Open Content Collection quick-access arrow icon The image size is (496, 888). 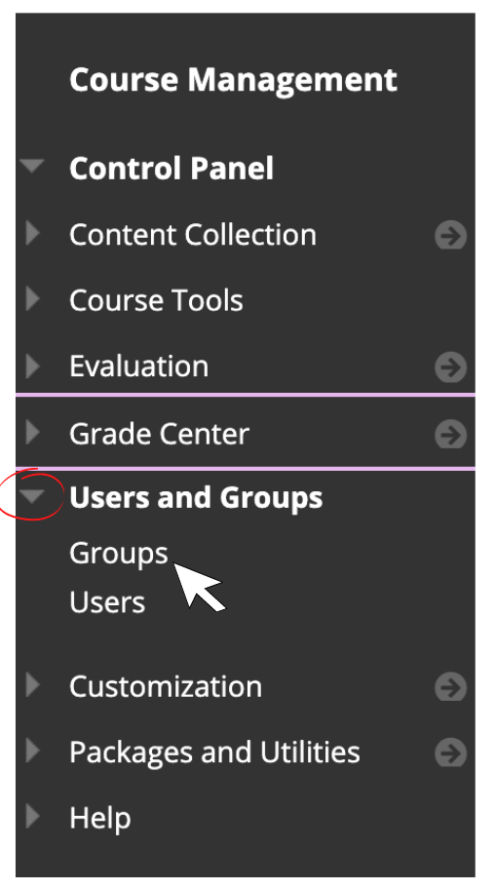[451, 235]
